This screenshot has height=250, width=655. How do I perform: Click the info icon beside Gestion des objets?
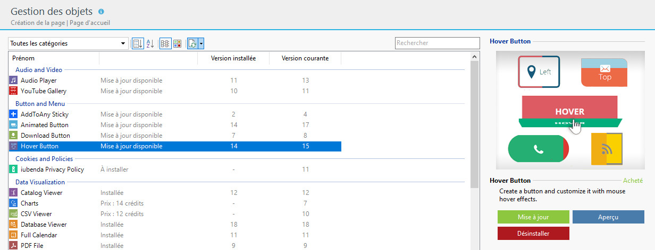[x=102, y=11]
